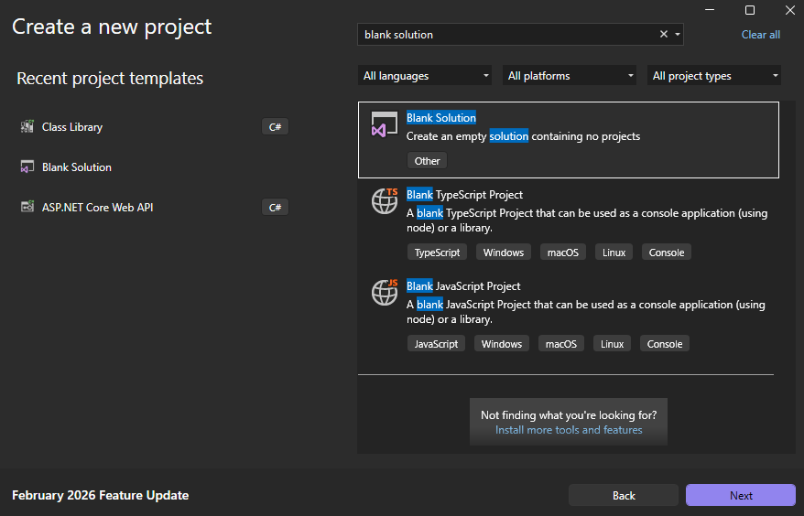Click the Blank Solution Visual Studio icon
This screenshot has height=516, width=804.
[x=384, y=124]
